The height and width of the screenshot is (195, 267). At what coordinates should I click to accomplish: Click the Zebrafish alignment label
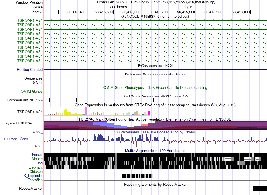[x=35, y=180]
